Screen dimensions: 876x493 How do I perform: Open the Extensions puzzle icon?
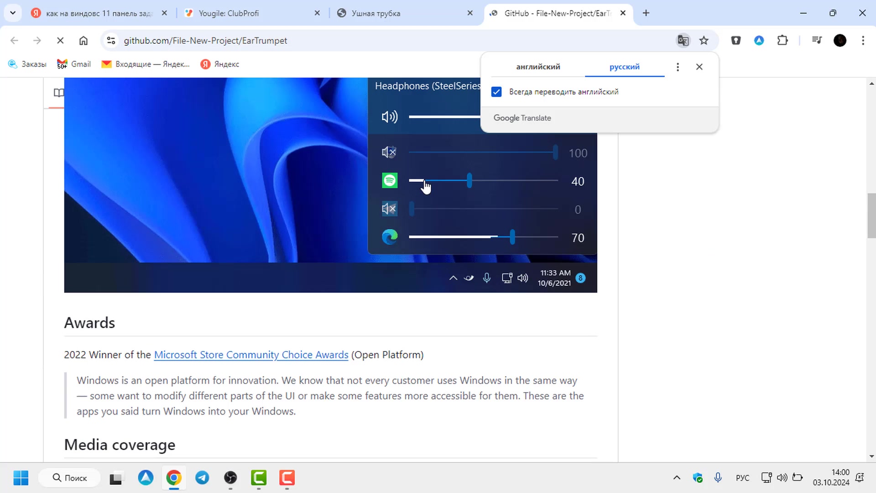[x=782, y=41]
